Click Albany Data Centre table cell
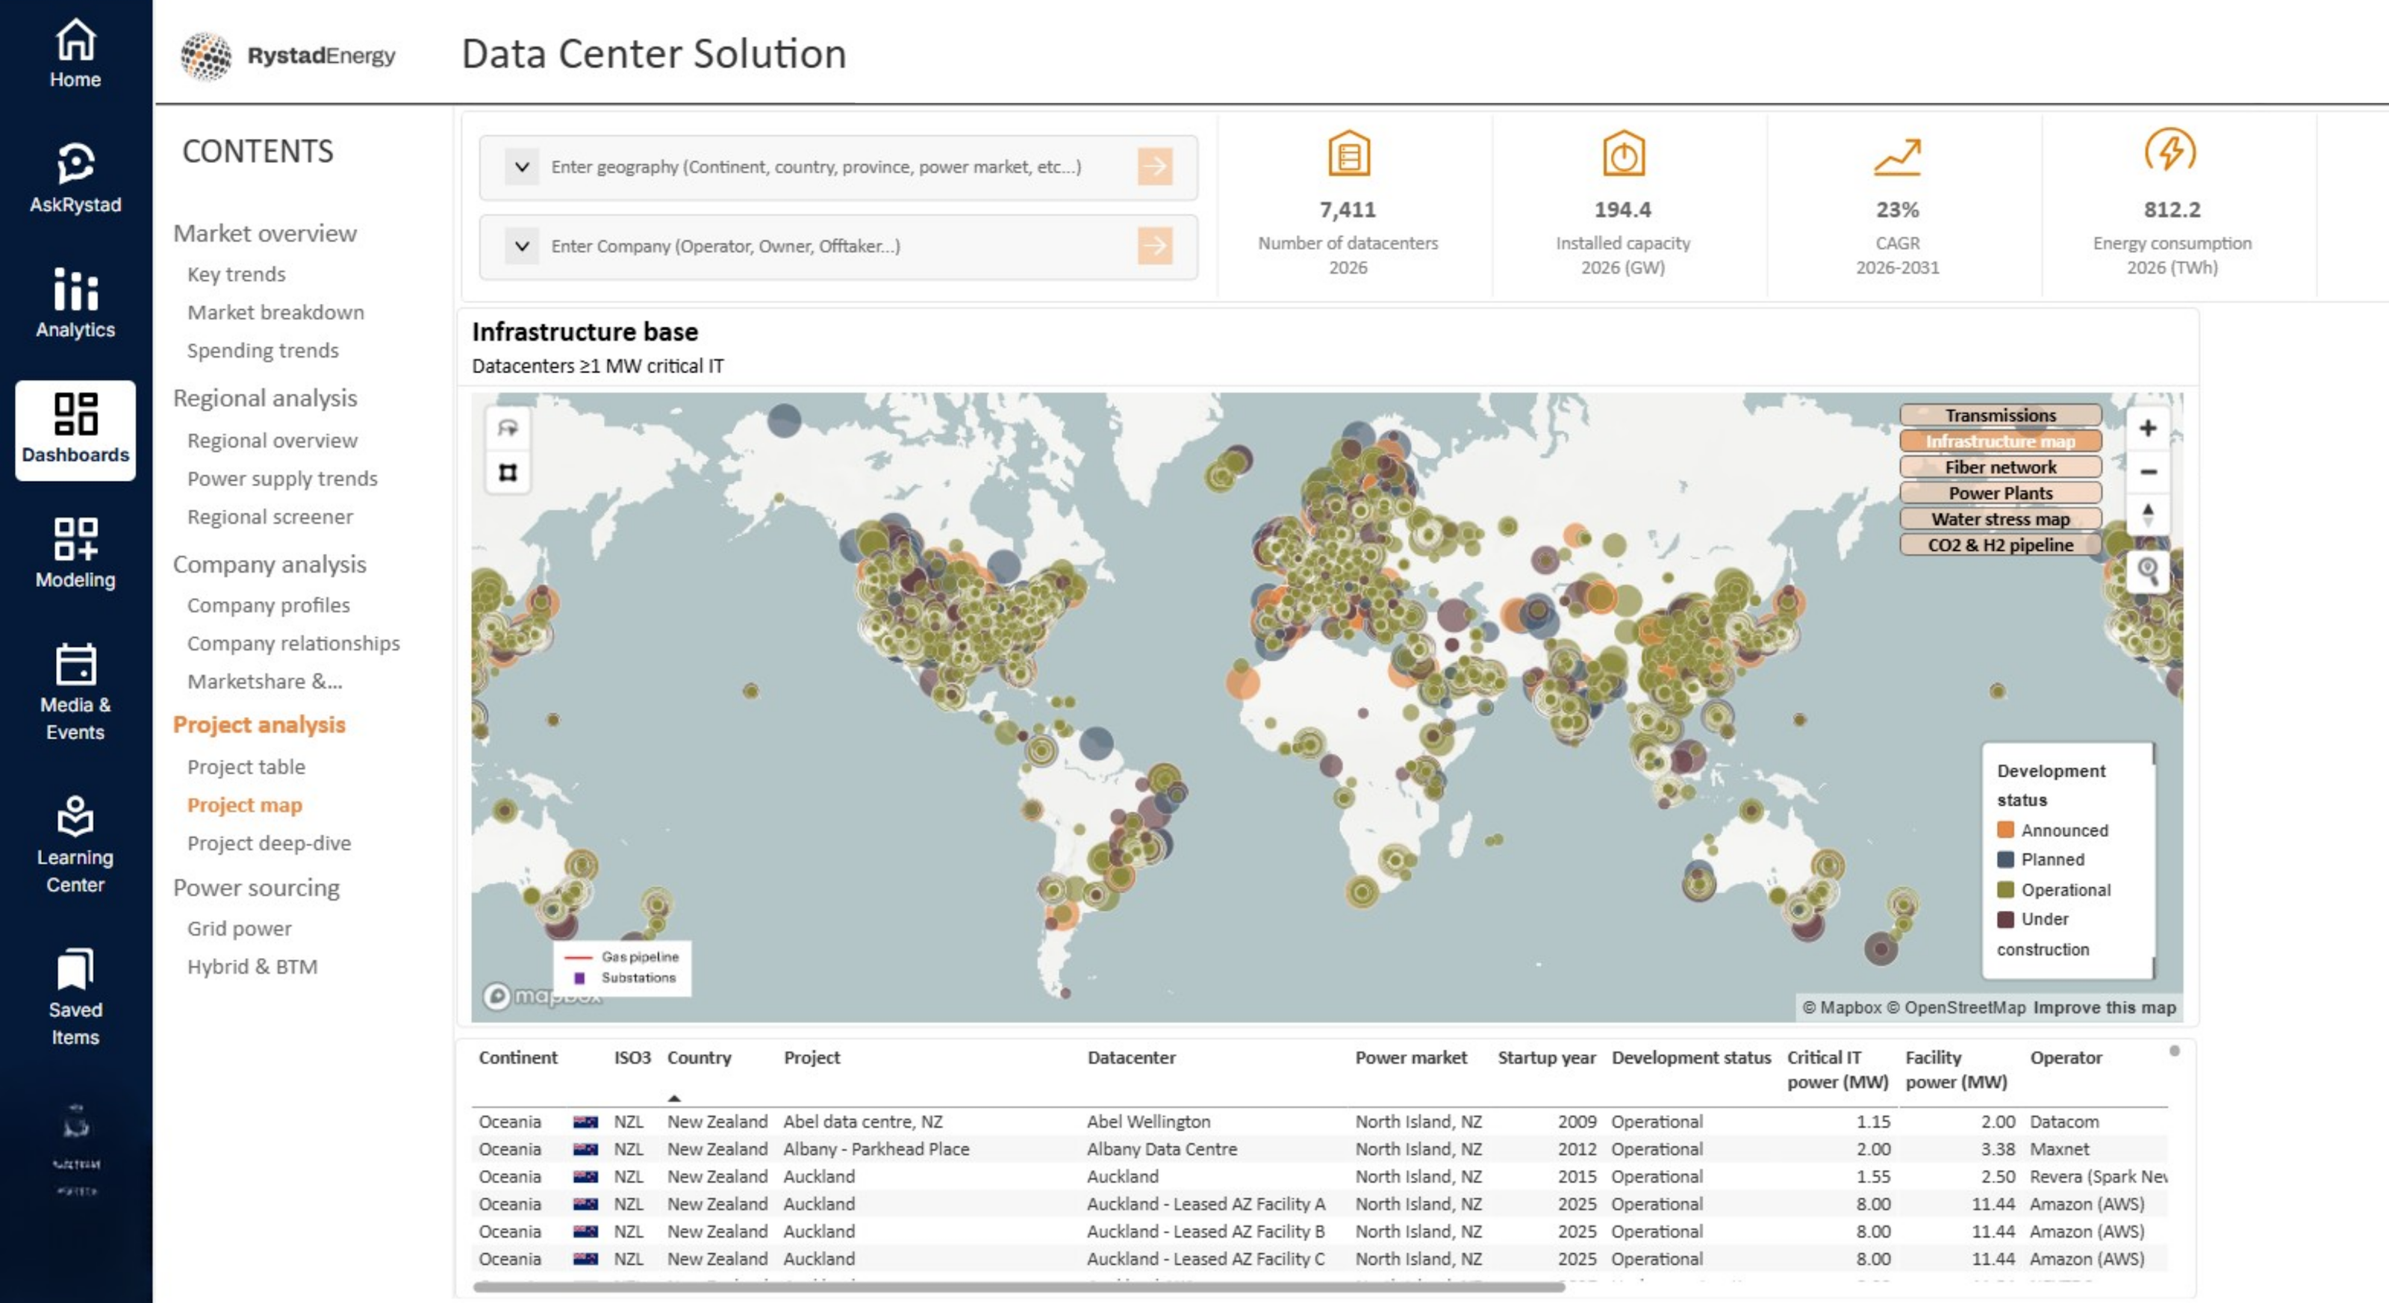2389x1303 pixels. [1162, 1149]
